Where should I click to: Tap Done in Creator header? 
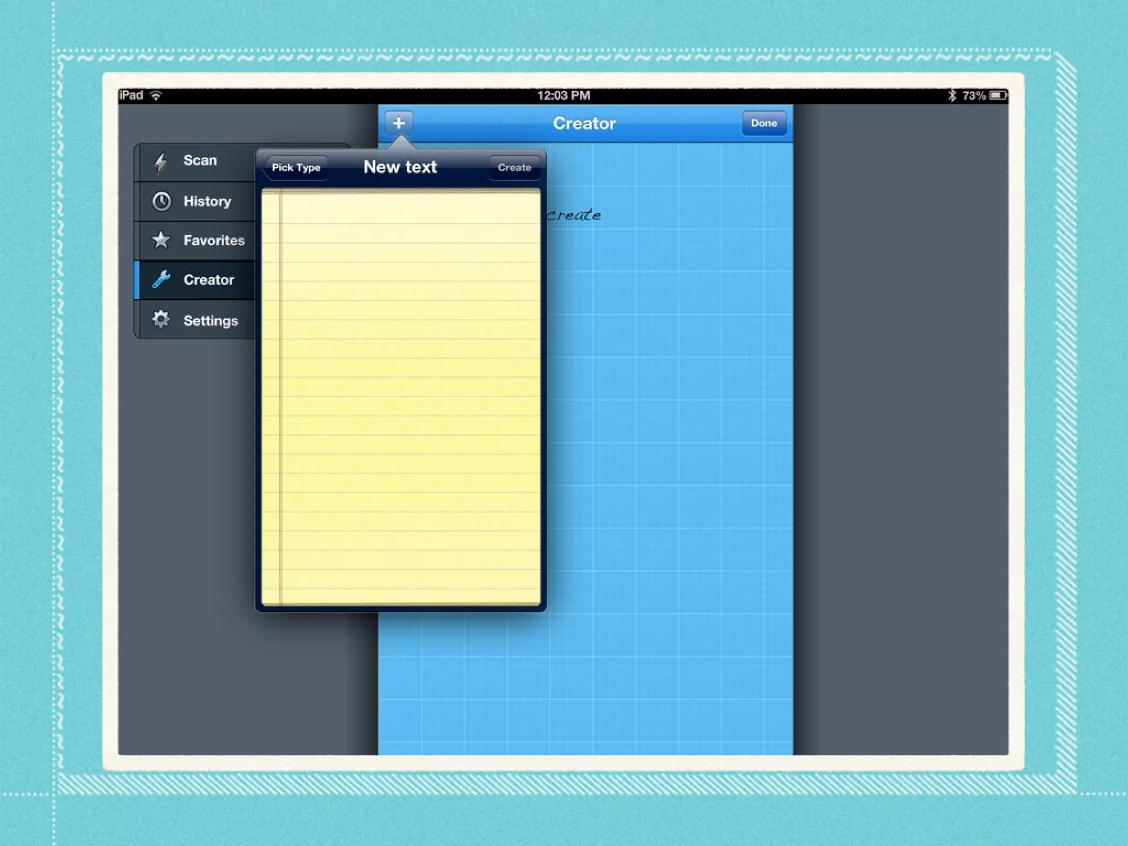pyautogui.click(x=763, y=123)
